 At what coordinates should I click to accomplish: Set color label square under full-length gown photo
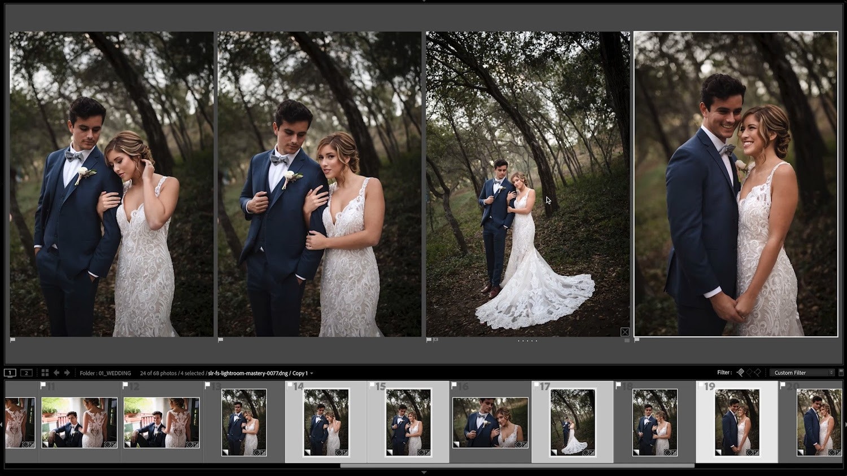[627, 341]
